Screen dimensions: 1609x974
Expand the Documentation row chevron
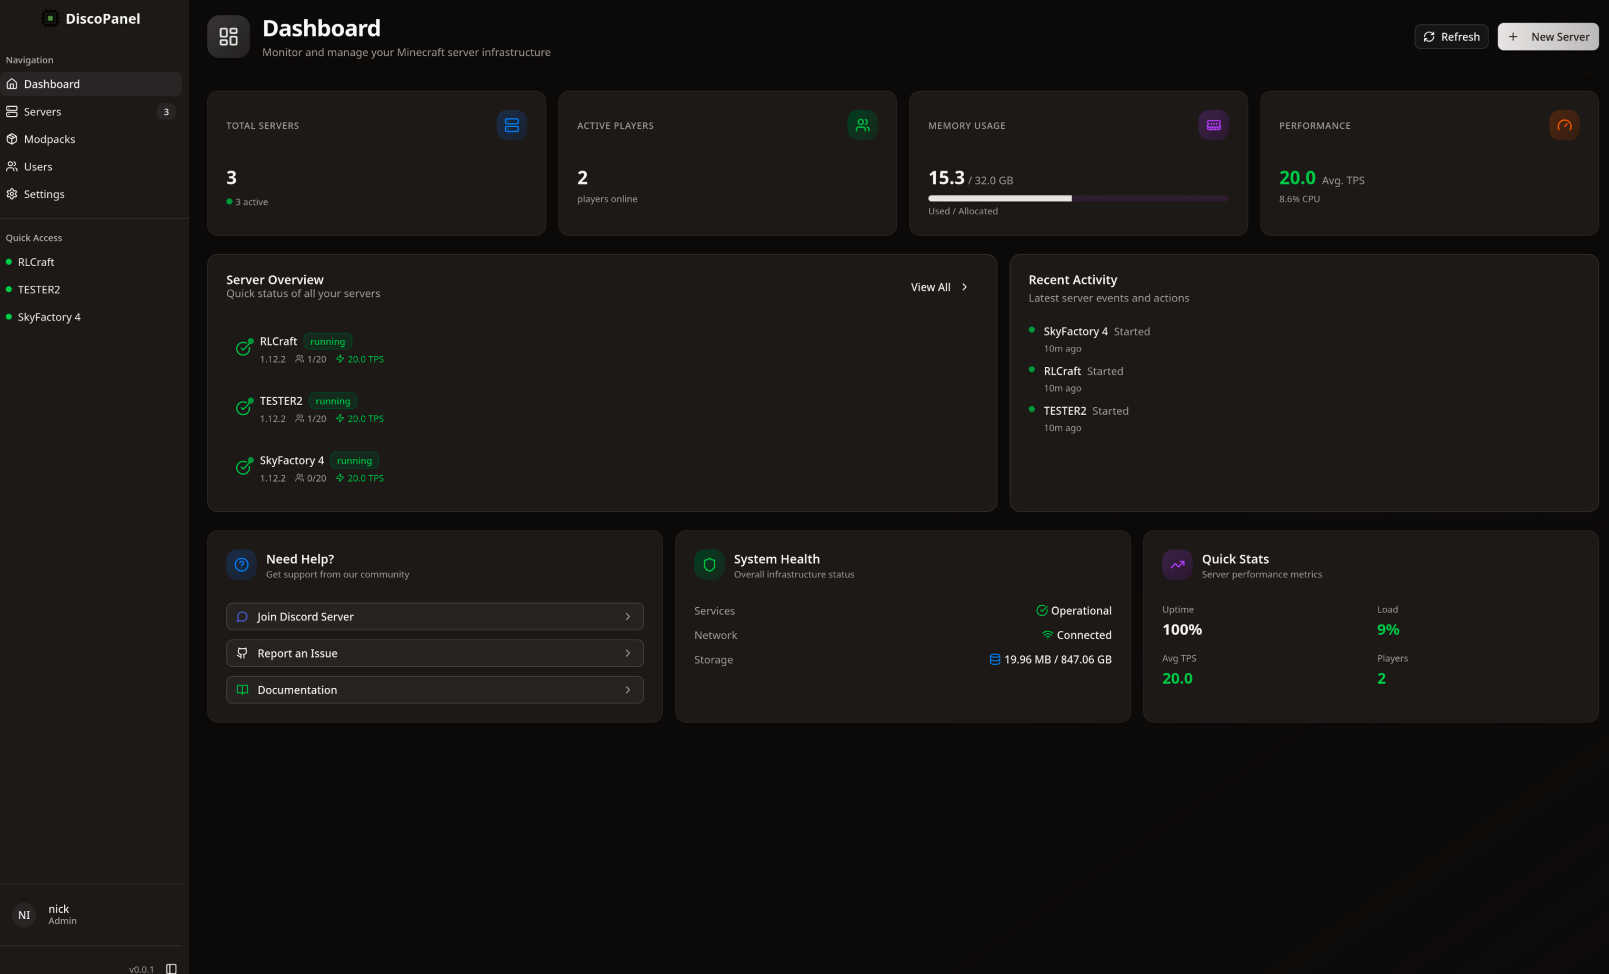pyautogui.click(x=627, y=689)
